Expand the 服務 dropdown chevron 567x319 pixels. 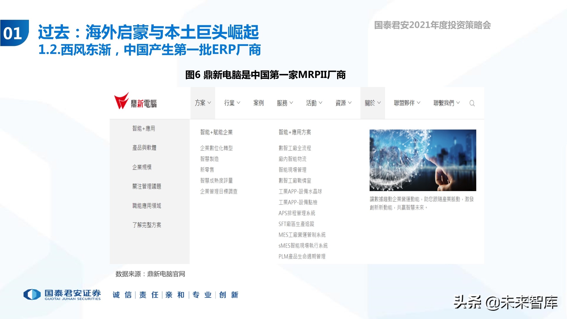tap(291, 103)
